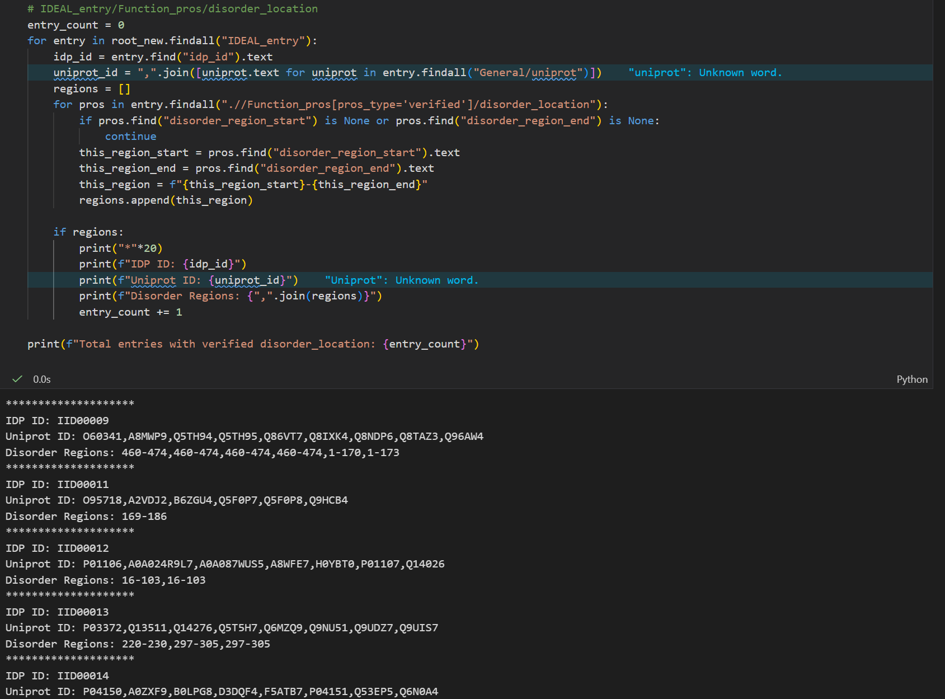Click the print(f"IDP ID: {idp_id}") line
The image size is (945, 699).
click(163, 264)
